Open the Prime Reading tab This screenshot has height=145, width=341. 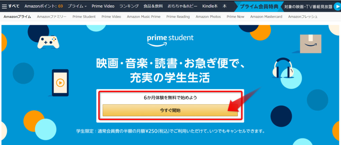(178, 17)
